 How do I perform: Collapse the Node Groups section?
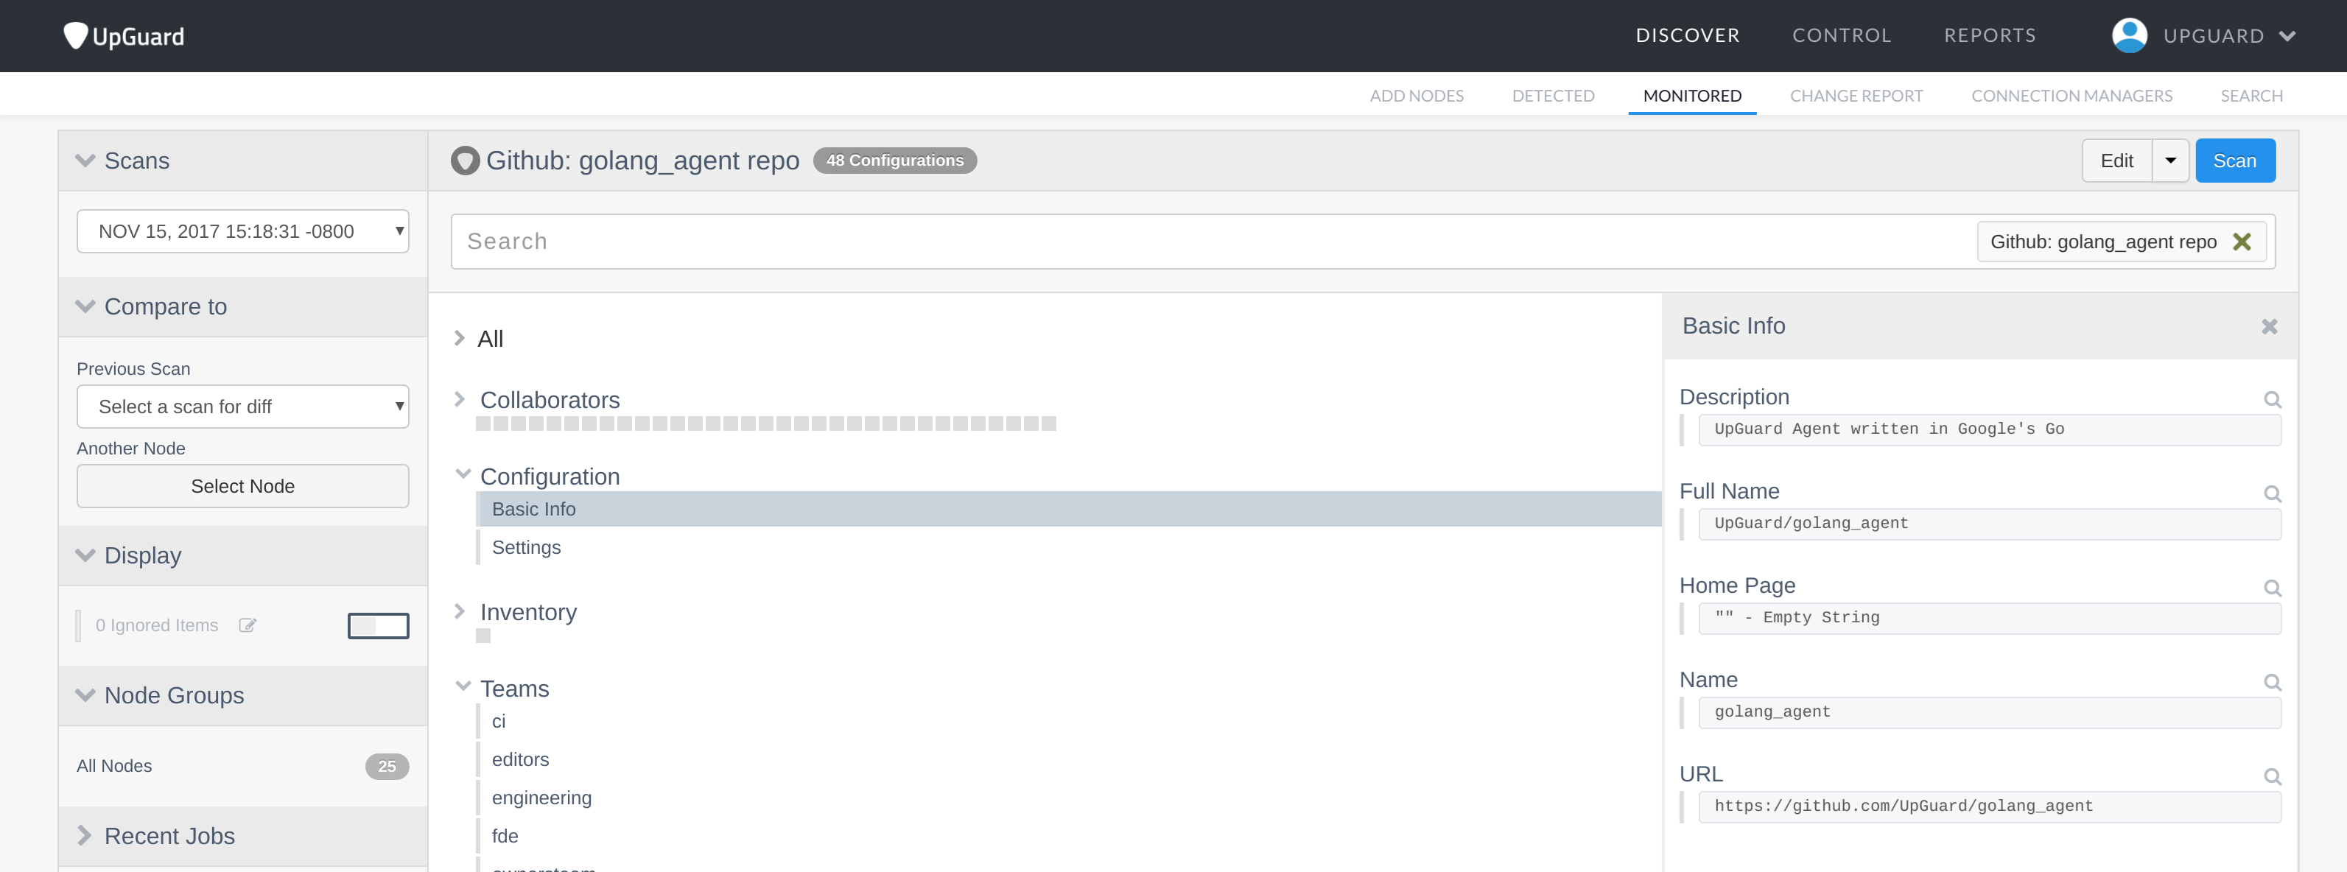point(85,695)
